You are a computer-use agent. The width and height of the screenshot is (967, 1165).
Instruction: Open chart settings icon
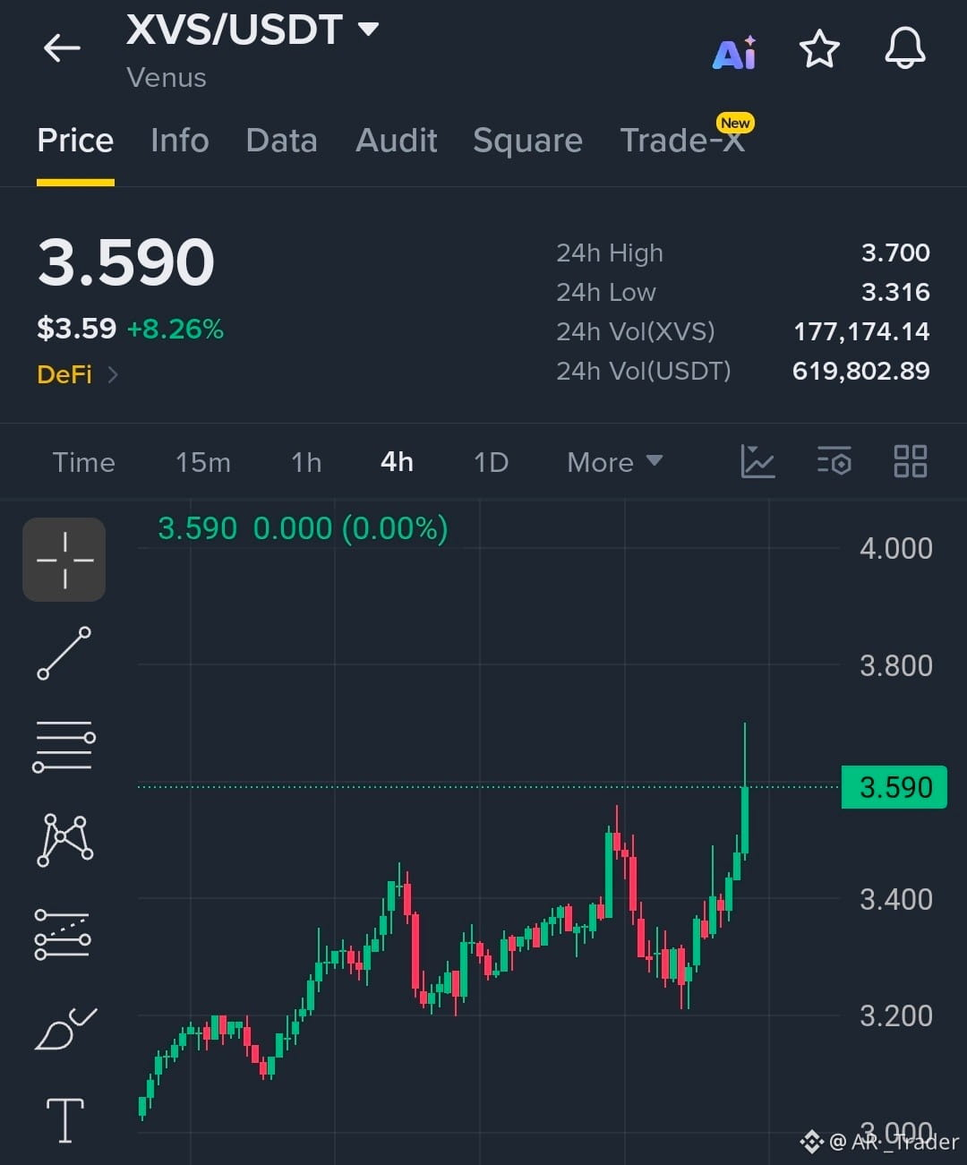pos(834,461)
